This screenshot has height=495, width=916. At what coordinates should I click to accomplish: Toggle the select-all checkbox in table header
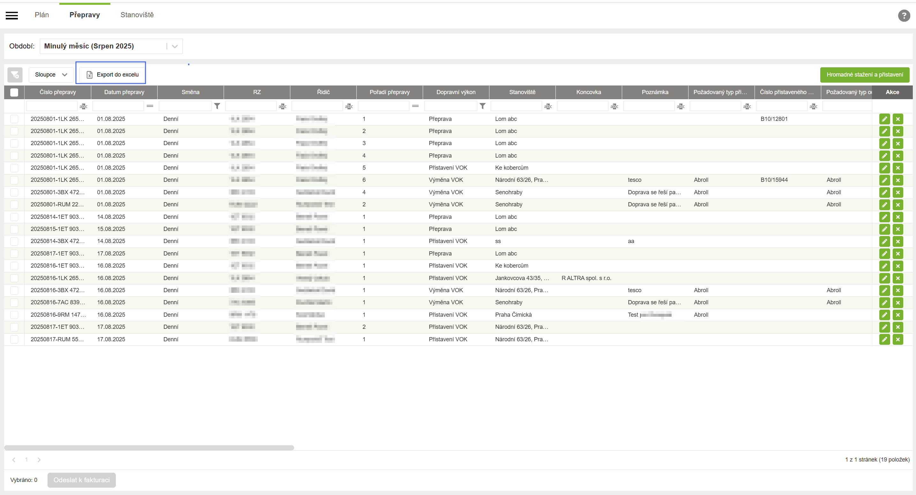(14, 92)
